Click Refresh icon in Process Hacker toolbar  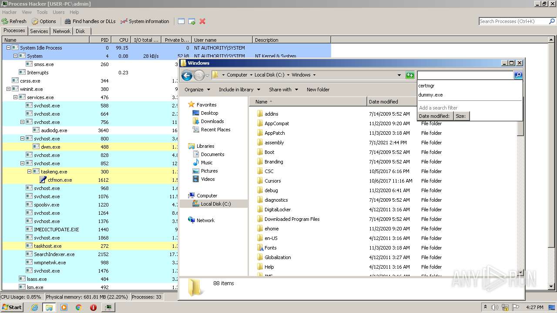[5, 21]
